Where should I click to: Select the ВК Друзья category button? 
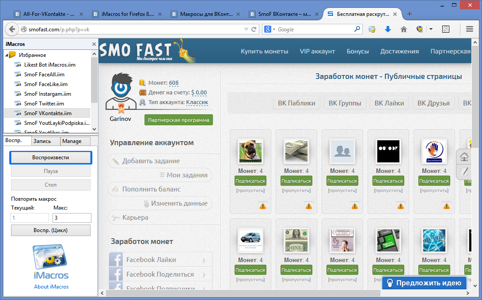433,103
